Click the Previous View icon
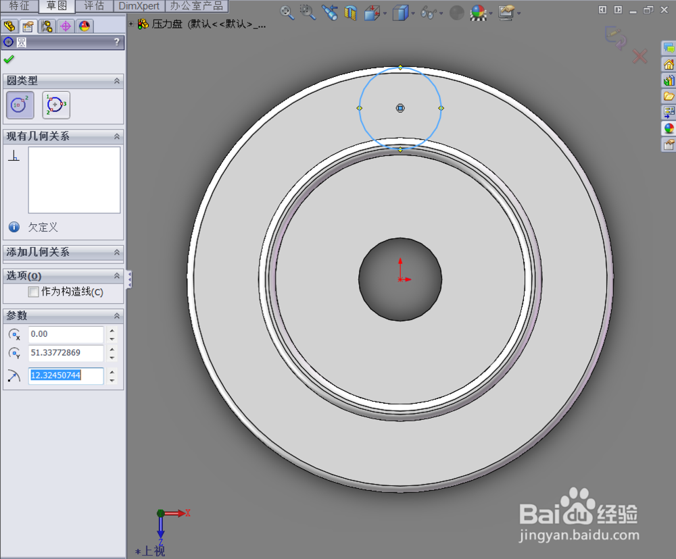 point(330,12)
